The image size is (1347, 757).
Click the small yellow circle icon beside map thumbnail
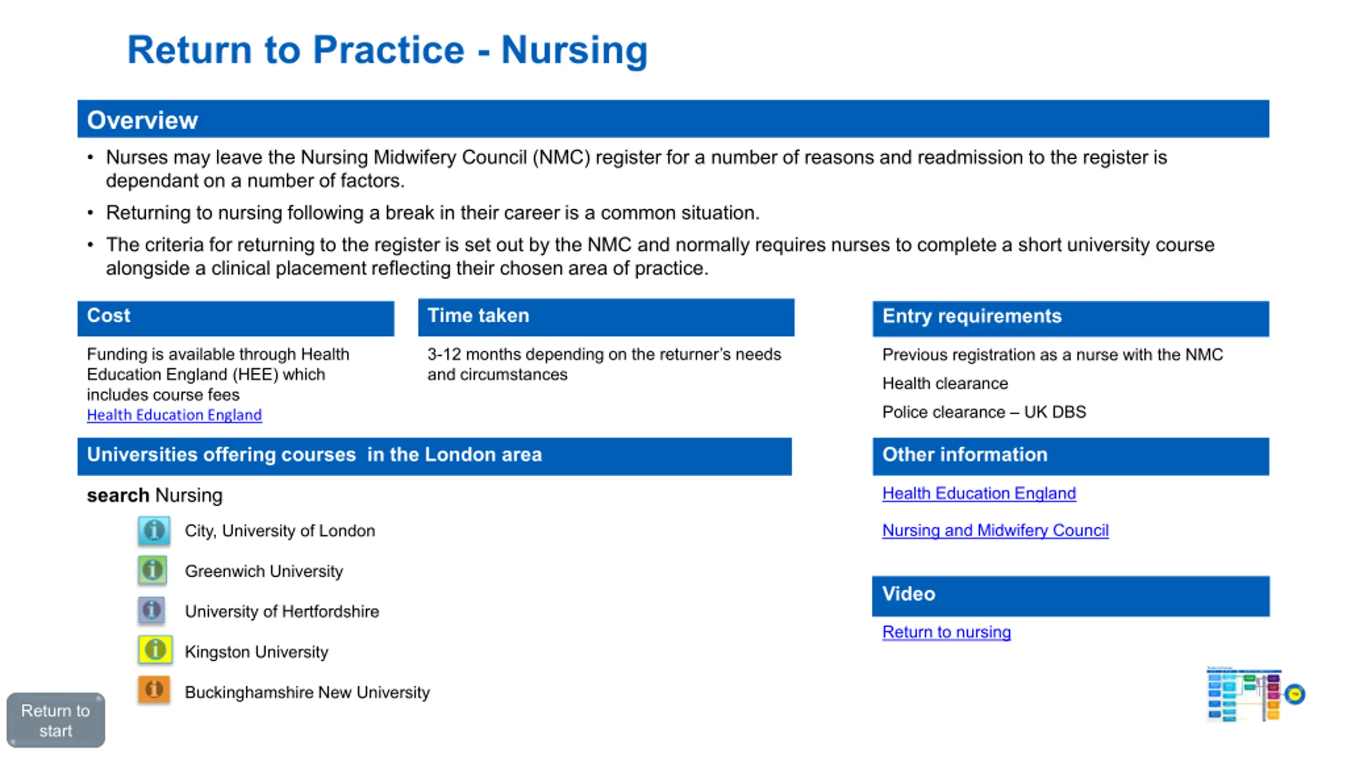pos(1295,694)
